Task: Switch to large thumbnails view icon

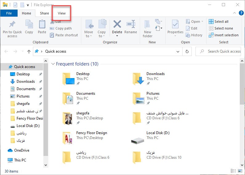Action: click(x=240, y=171)
